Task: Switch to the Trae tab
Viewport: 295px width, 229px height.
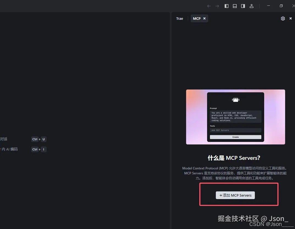Action: (x=180, y=19)
